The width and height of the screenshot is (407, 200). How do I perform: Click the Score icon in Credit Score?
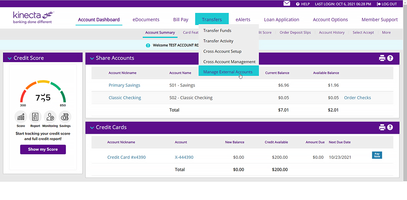(x=21, y=117)
